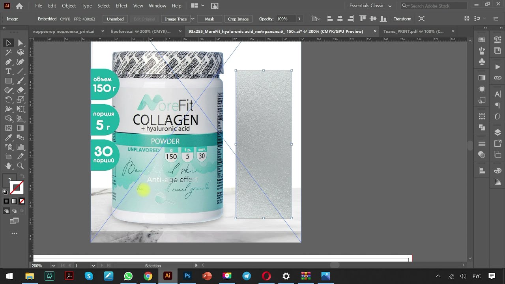505x284 pixels.
Task: Click the horizontal align left icon
Action: pos(329,19)
